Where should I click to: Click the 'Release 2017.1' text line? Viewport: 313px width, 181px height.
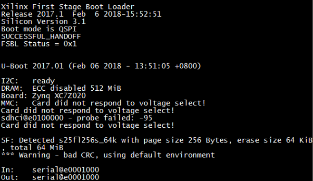(x=81, y=14)
